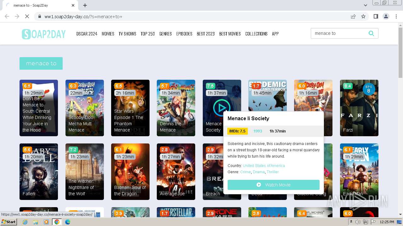Open Batman: Soul of the Dragon card
The width and height of the screenshot is (403, 226).
[130, 172]
